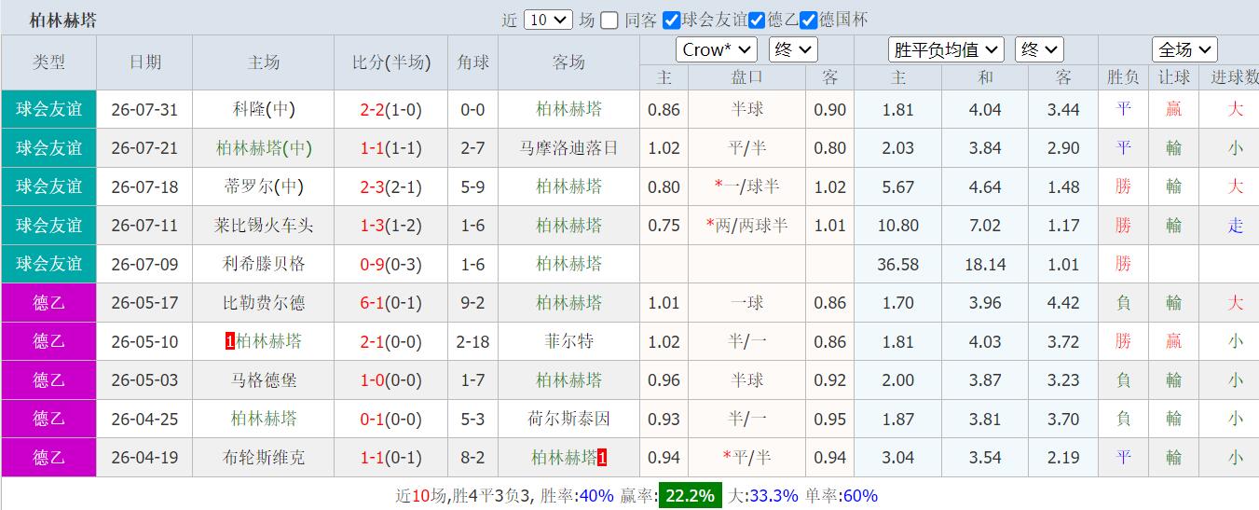The width and height of the screenshot is (1259, 510).
Task: Click the green 22.2% win-rate badge
Action: [x=690, y=495]
